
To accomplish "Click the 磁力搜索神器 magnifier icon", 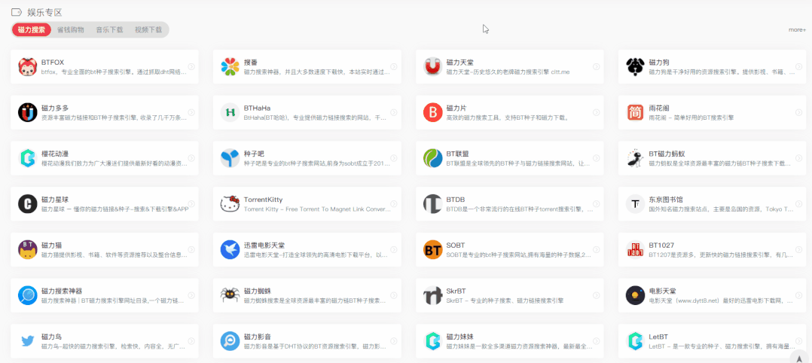I will tap(27, 295).
